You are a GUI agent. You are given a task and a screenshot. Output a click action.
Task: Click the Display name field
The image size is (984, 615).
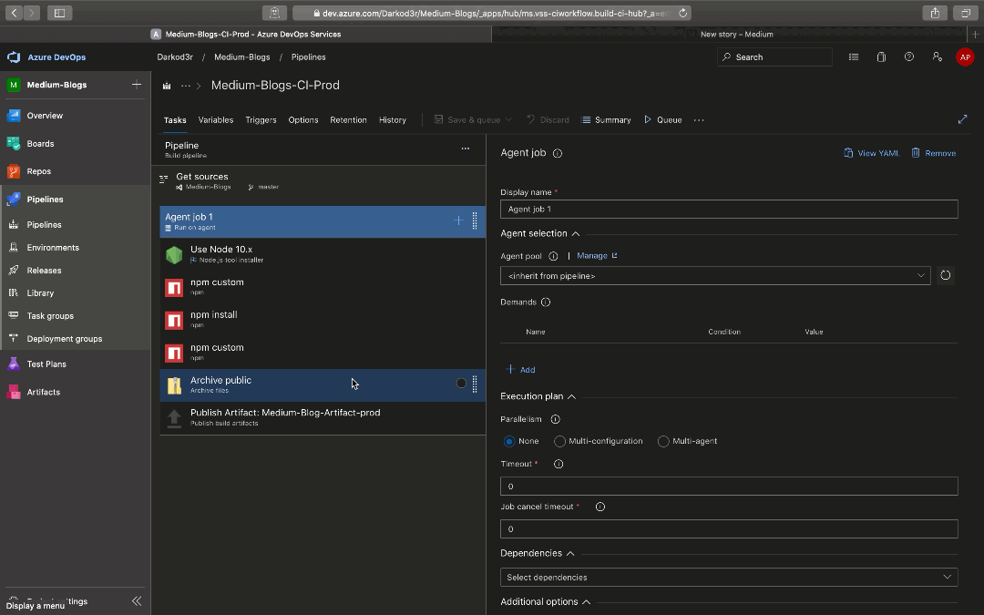[729, 209]
